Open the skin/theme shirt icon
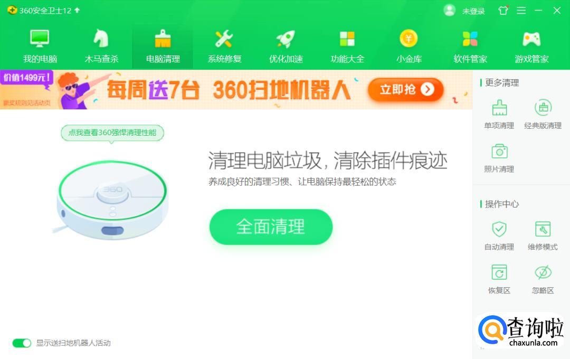This screenshot has width=570, height=359. pyautogui.click(x=503, y=11)
